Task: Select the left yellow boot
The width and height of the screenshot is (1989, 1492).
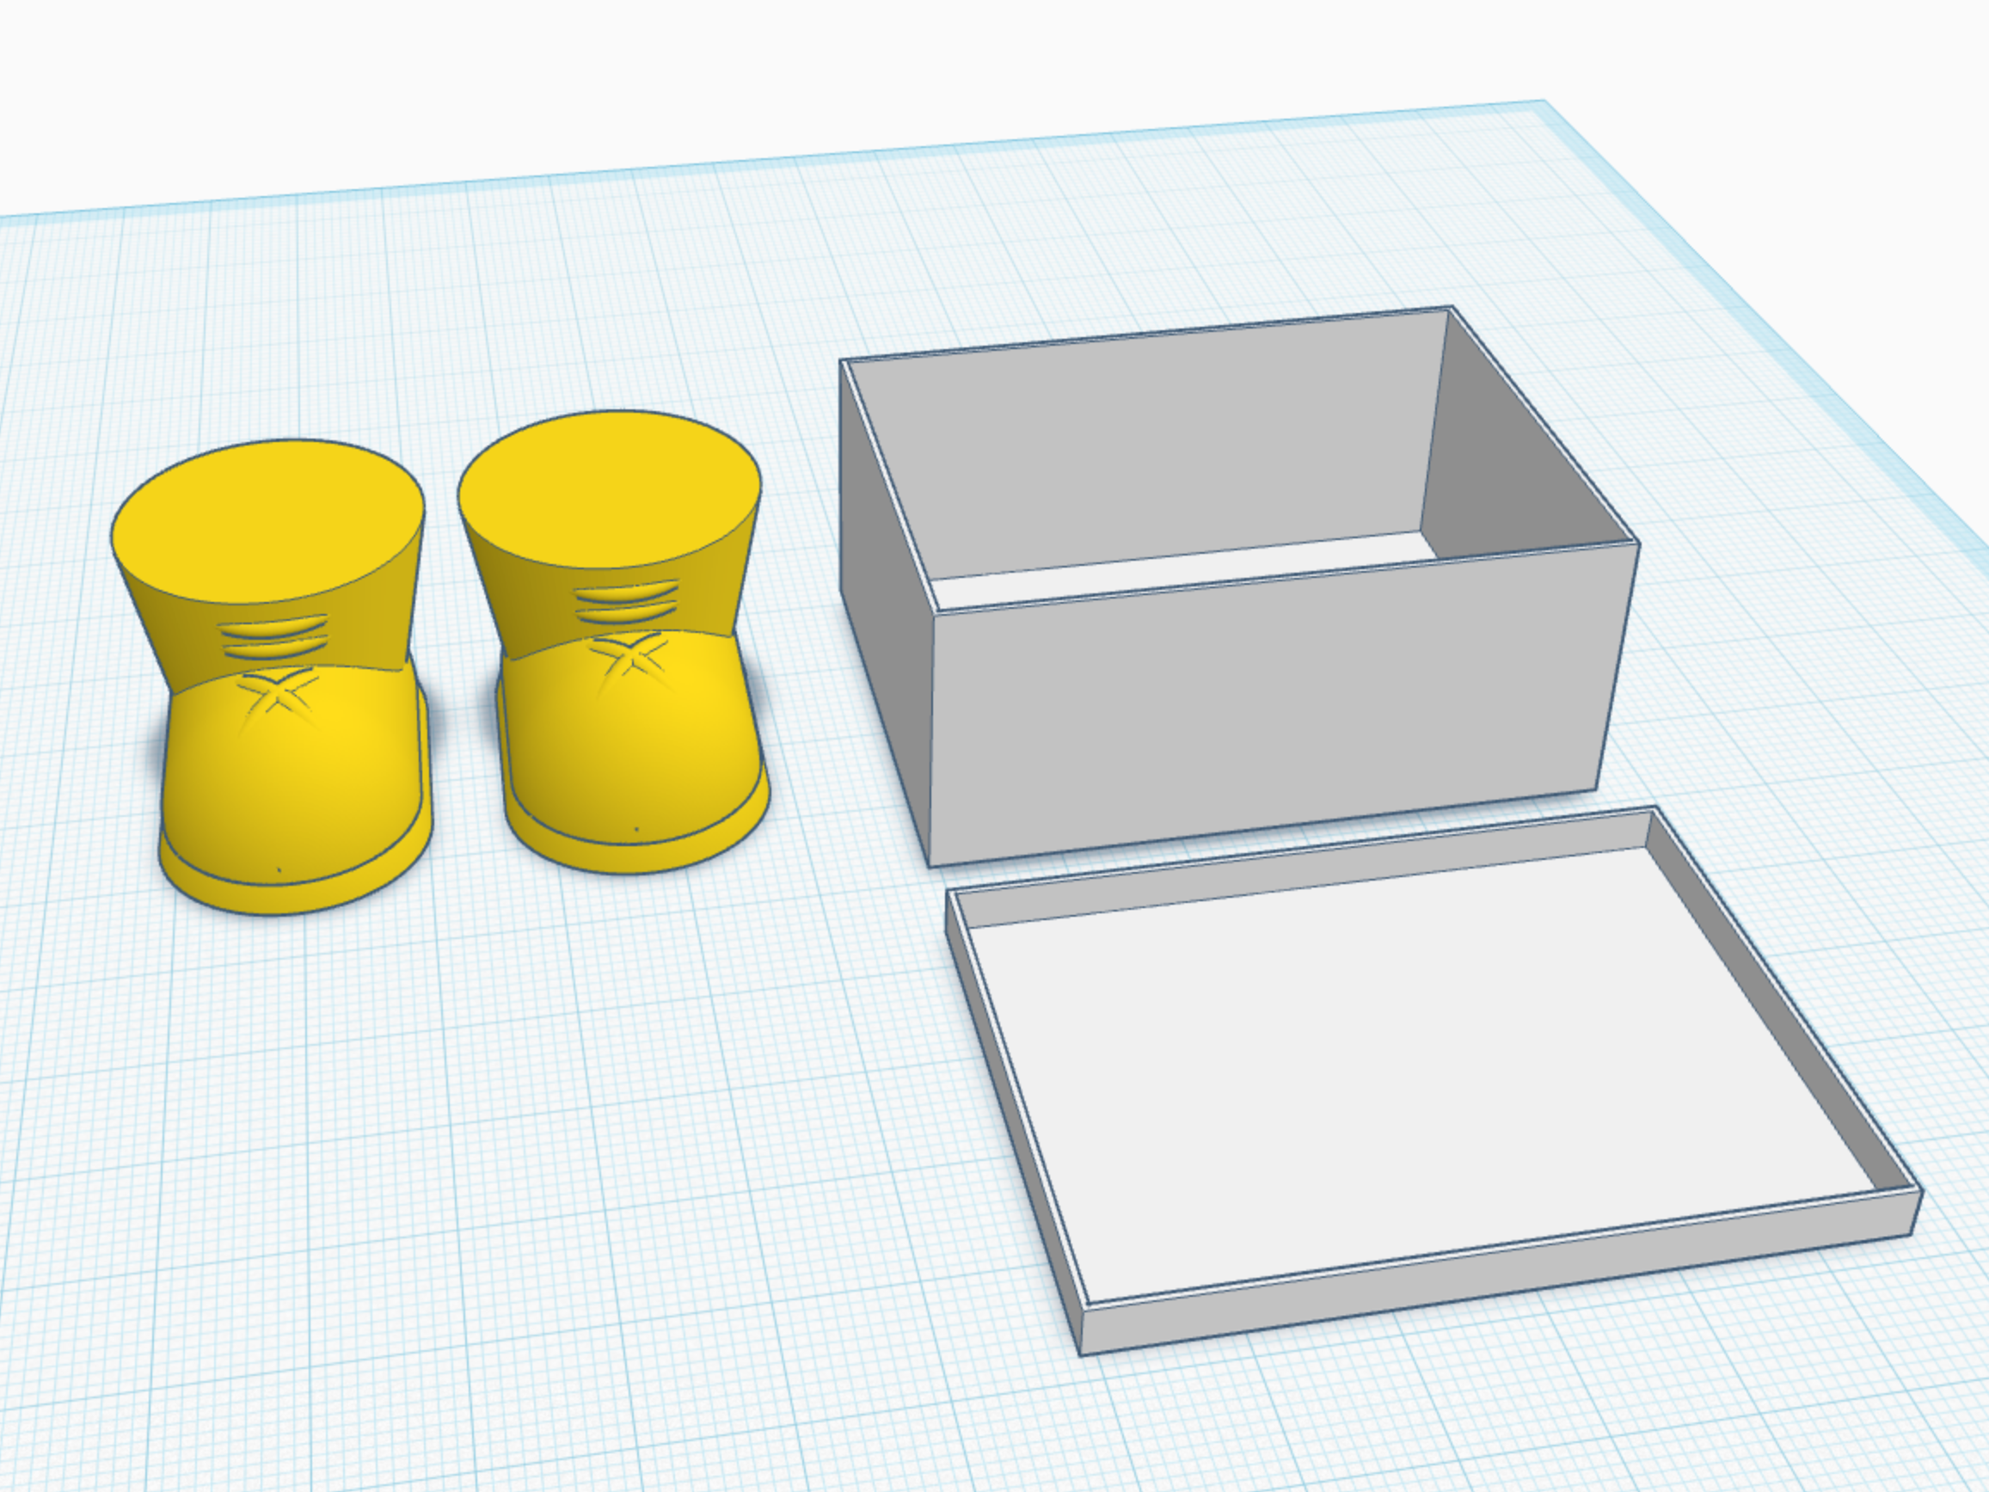Action: coord(297,783)
